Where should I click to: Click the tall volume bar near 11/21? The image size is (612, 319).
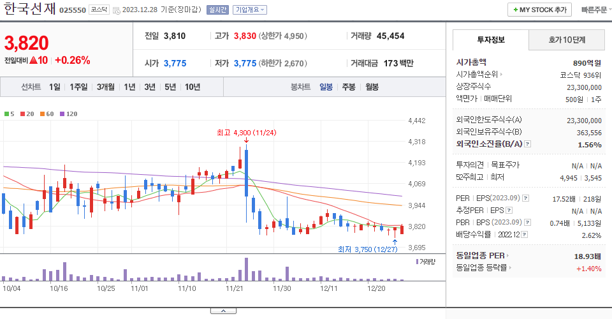(x=246, y=269)
